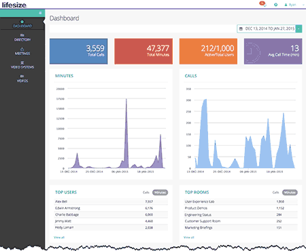This screenshot has height=251, width=306.
Task: Select Customer Support Room row
Action: pyautogui.click(x=241, y=221)
